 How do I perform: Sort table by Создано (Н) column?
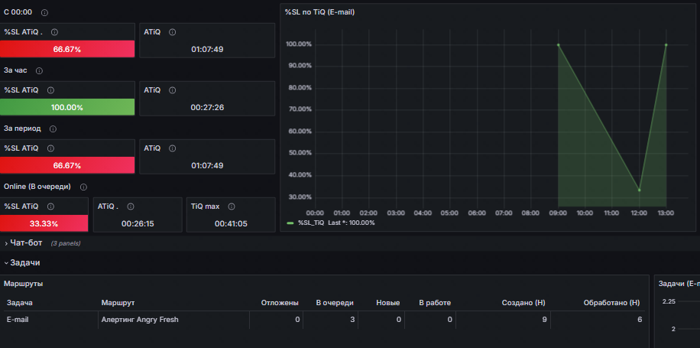coord(523,303)
